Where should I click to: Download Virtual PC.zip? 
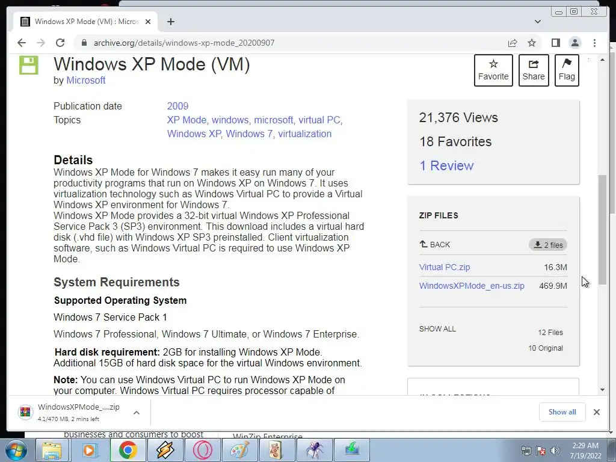pyautogui.click(x=445, y=267)
